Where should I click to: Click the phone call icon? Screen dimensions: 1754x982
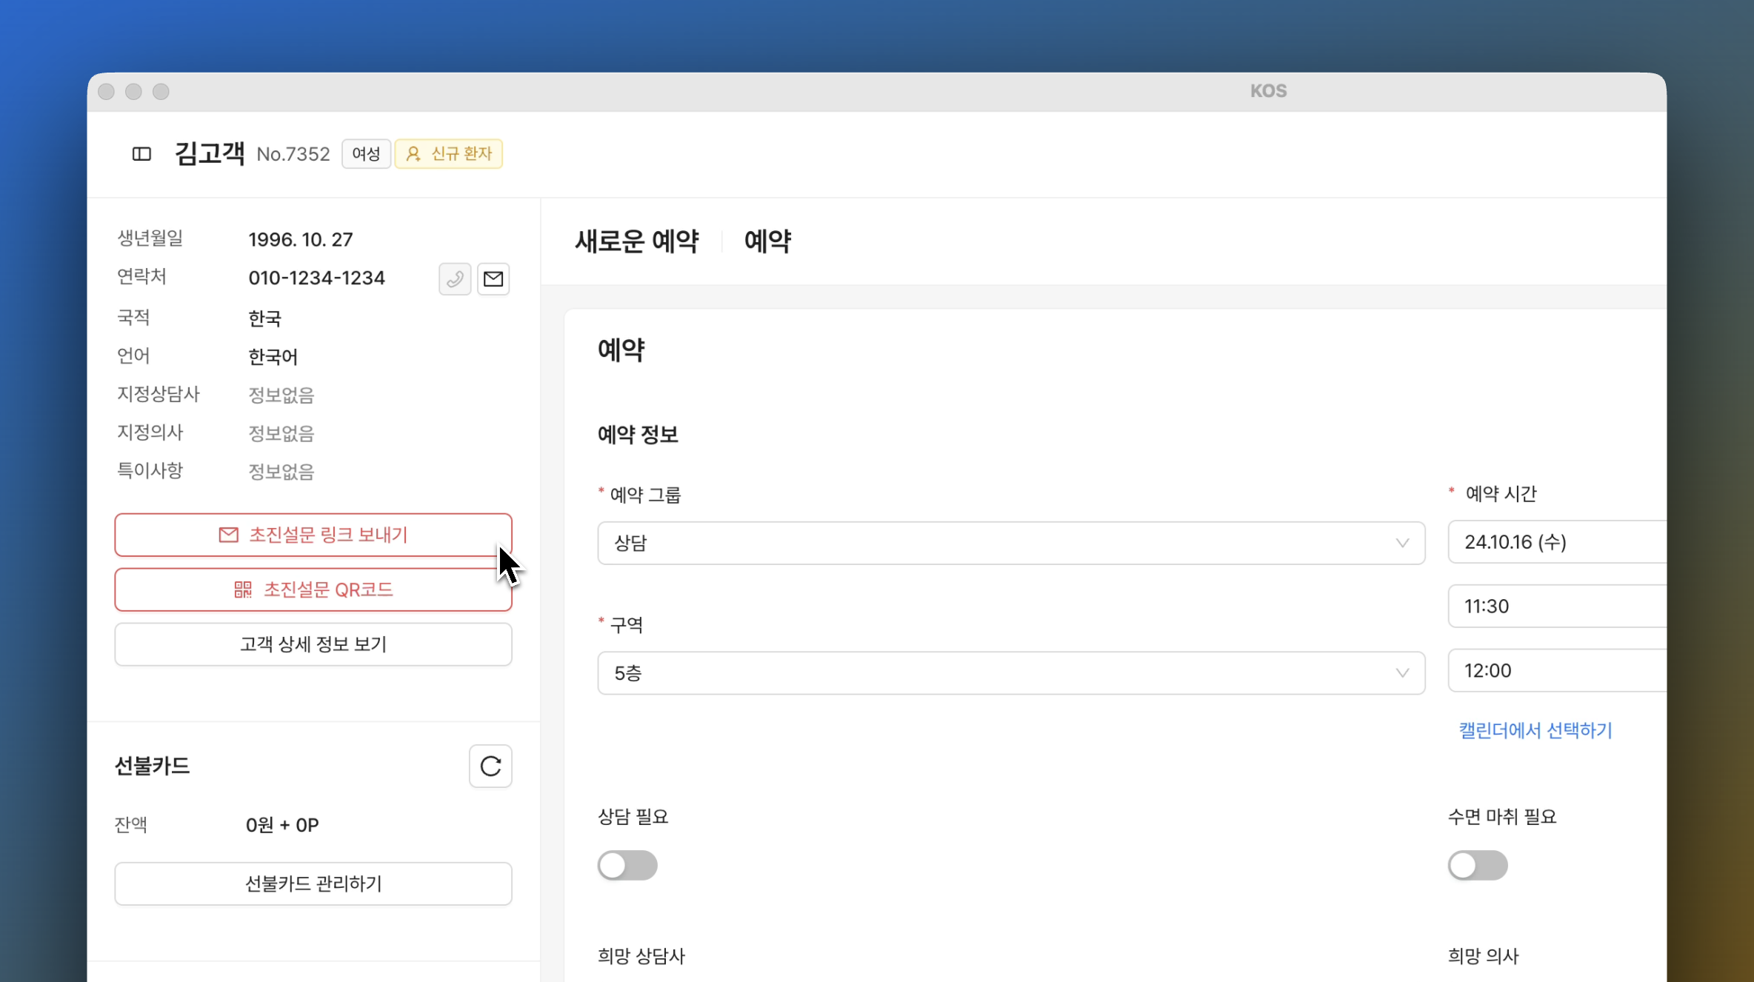pos(455,279)
